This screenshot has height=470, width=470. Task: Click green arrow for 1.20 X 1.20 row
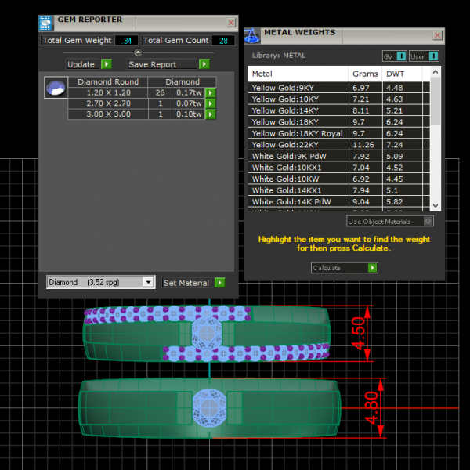tap(210, 92)
